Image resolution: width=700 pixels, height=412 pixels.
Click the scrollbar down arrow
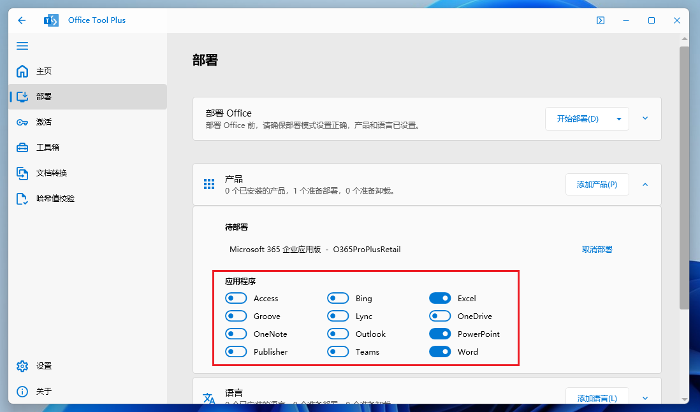click(x=684, y=399)
